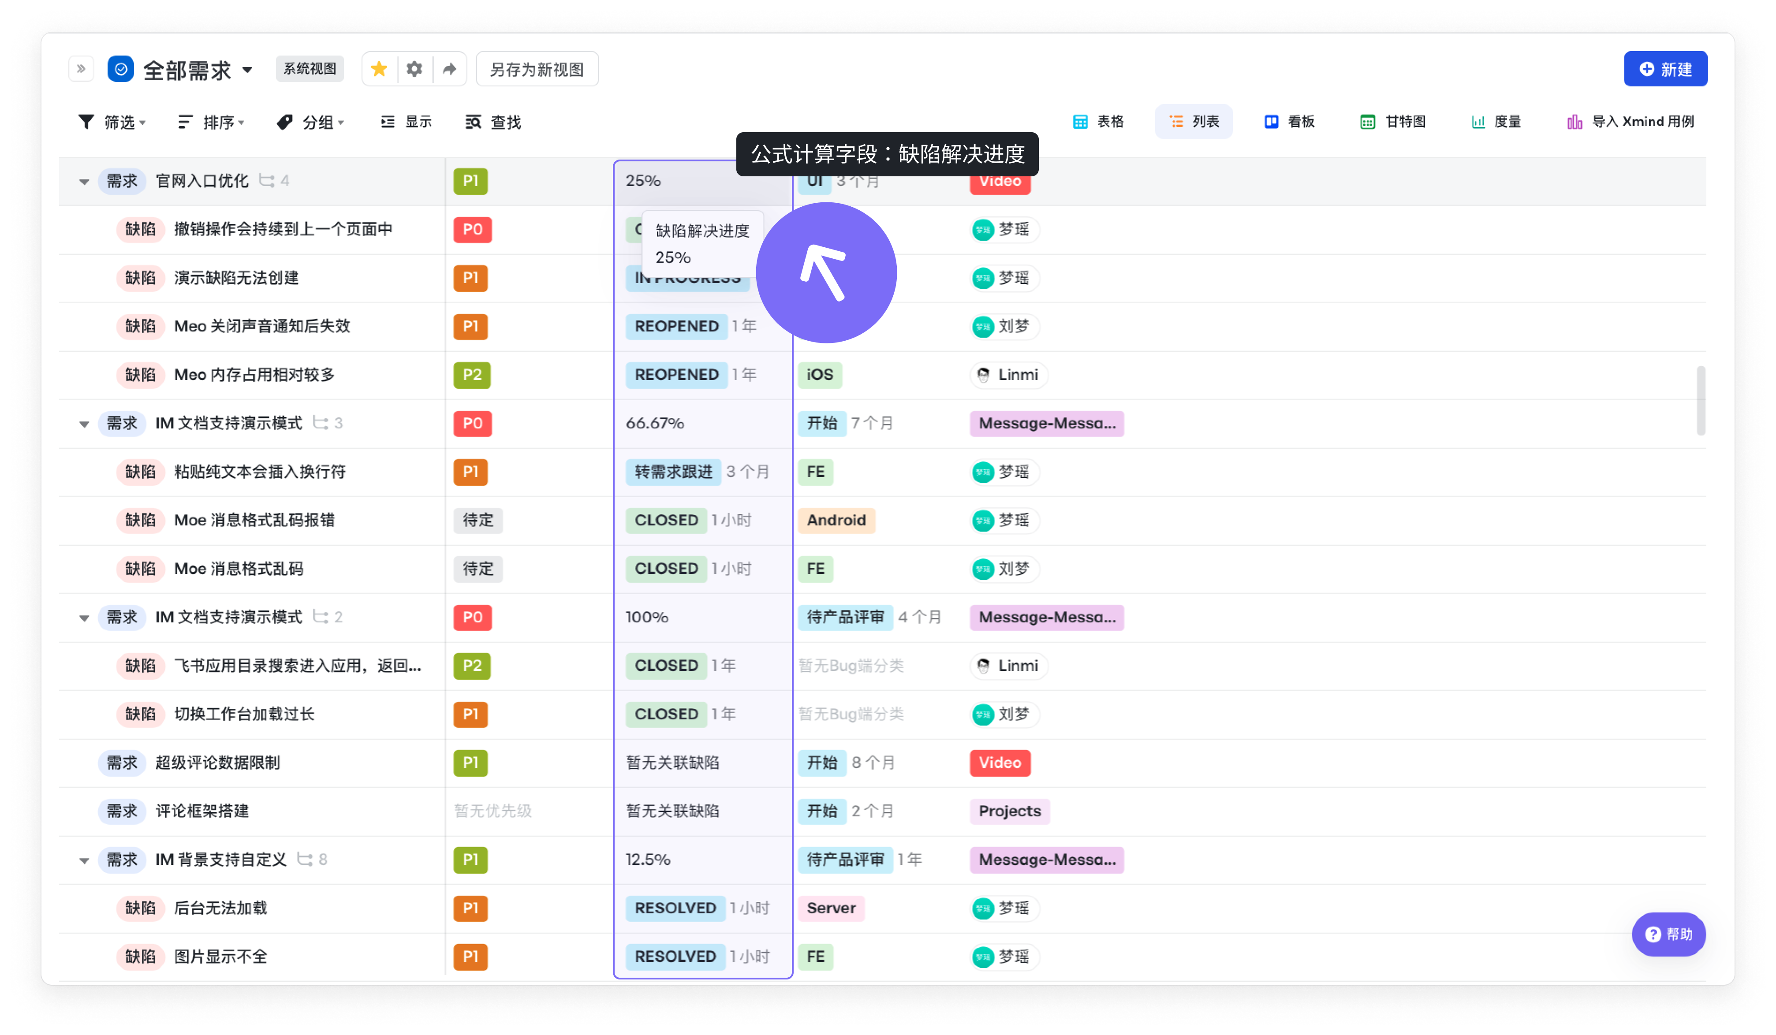Click 暂无优先级 for 评论框架搭建
This screenshot has width=1776, height=1035.
(493, 811)
